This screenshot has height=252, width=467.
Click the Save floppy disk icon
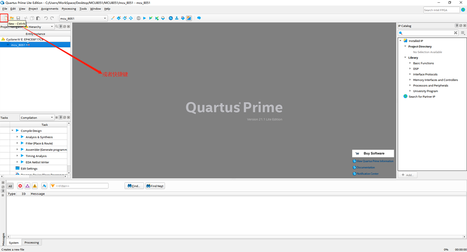click(18, 18)
